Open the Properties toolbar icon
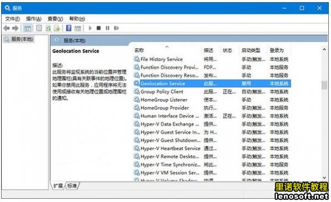This screenshot has height=202, width=331. click(39, 28)
